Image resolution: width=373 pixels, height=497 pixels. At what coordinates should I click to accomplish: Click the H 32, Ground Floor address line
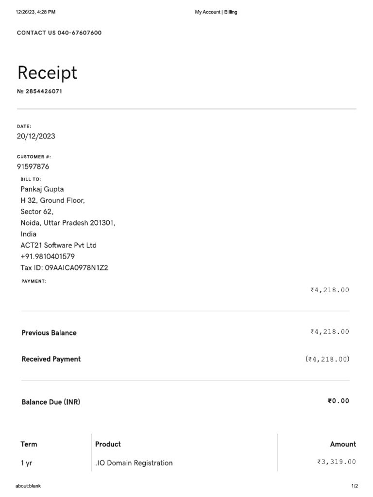coord(52,200)
